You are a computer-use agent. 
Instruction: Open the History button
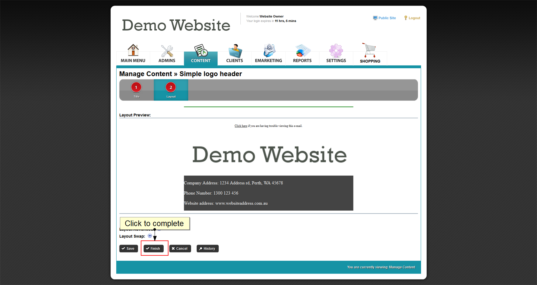[x=207, y=249]
